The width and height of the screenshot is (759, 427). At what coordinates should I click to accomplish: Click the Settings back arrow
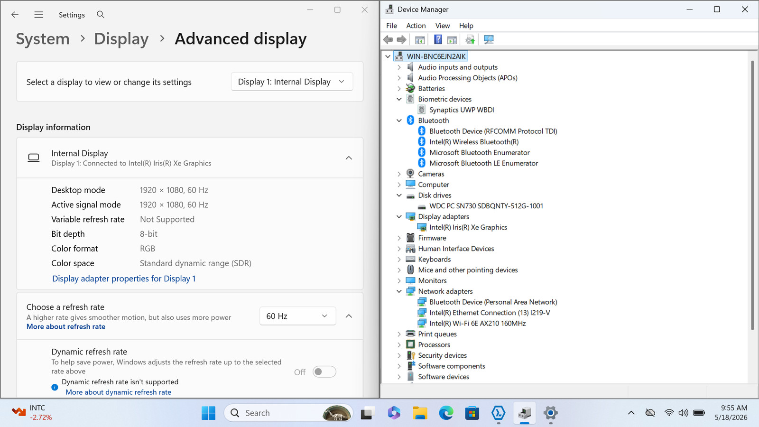(x=15, y=15)
